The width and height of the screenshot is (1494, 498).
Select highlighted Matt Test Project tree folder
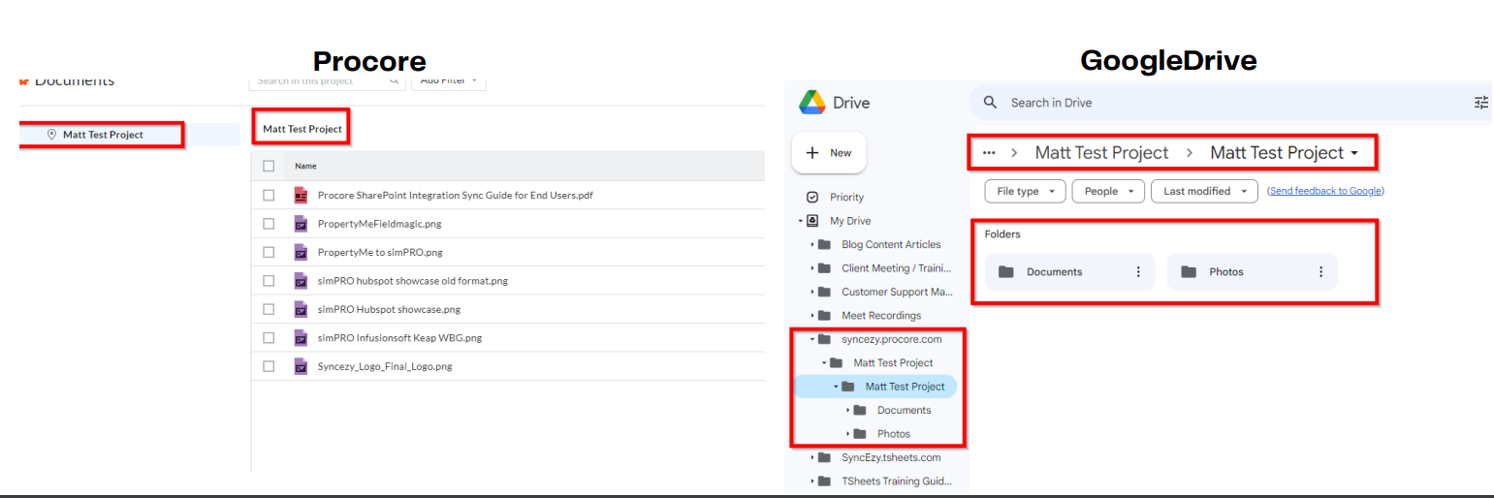tap(875, 387)
